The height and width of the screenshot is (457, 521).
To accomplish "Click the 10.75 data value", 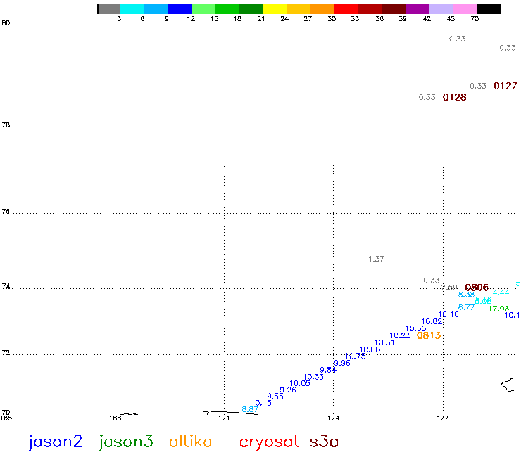I will (356, 356).
